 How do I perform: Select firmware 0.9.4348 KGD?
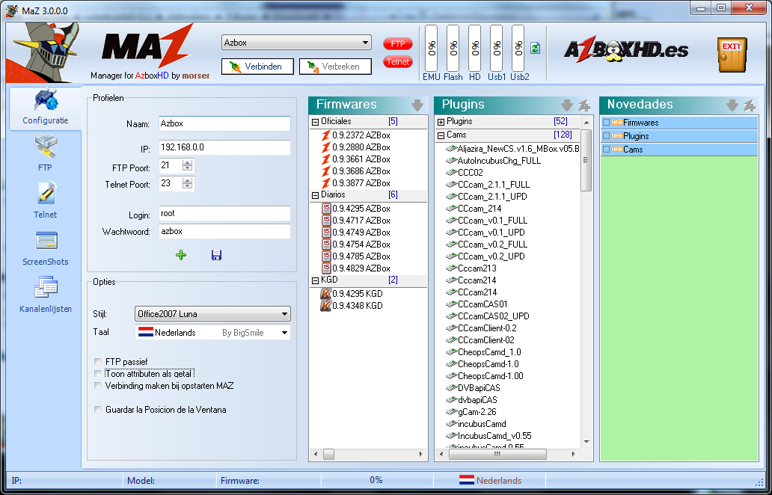(x=352, y=306)
